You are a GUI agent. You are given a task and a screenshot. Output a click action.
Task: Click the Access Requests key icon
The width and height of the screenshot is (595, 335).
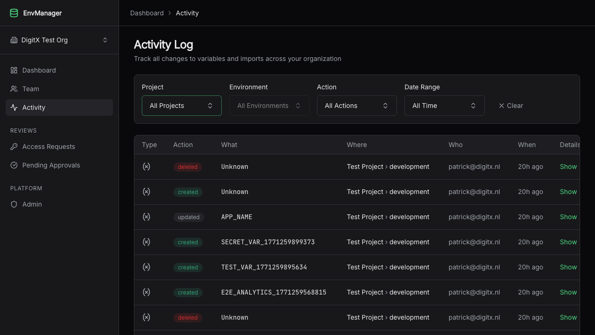point(14,147)
